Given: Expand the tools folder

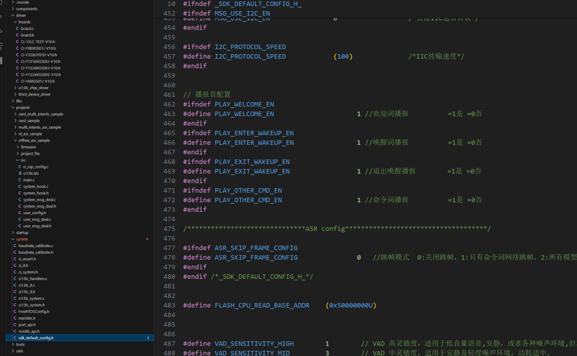Looking at the screenshot, I should [13, 345].
